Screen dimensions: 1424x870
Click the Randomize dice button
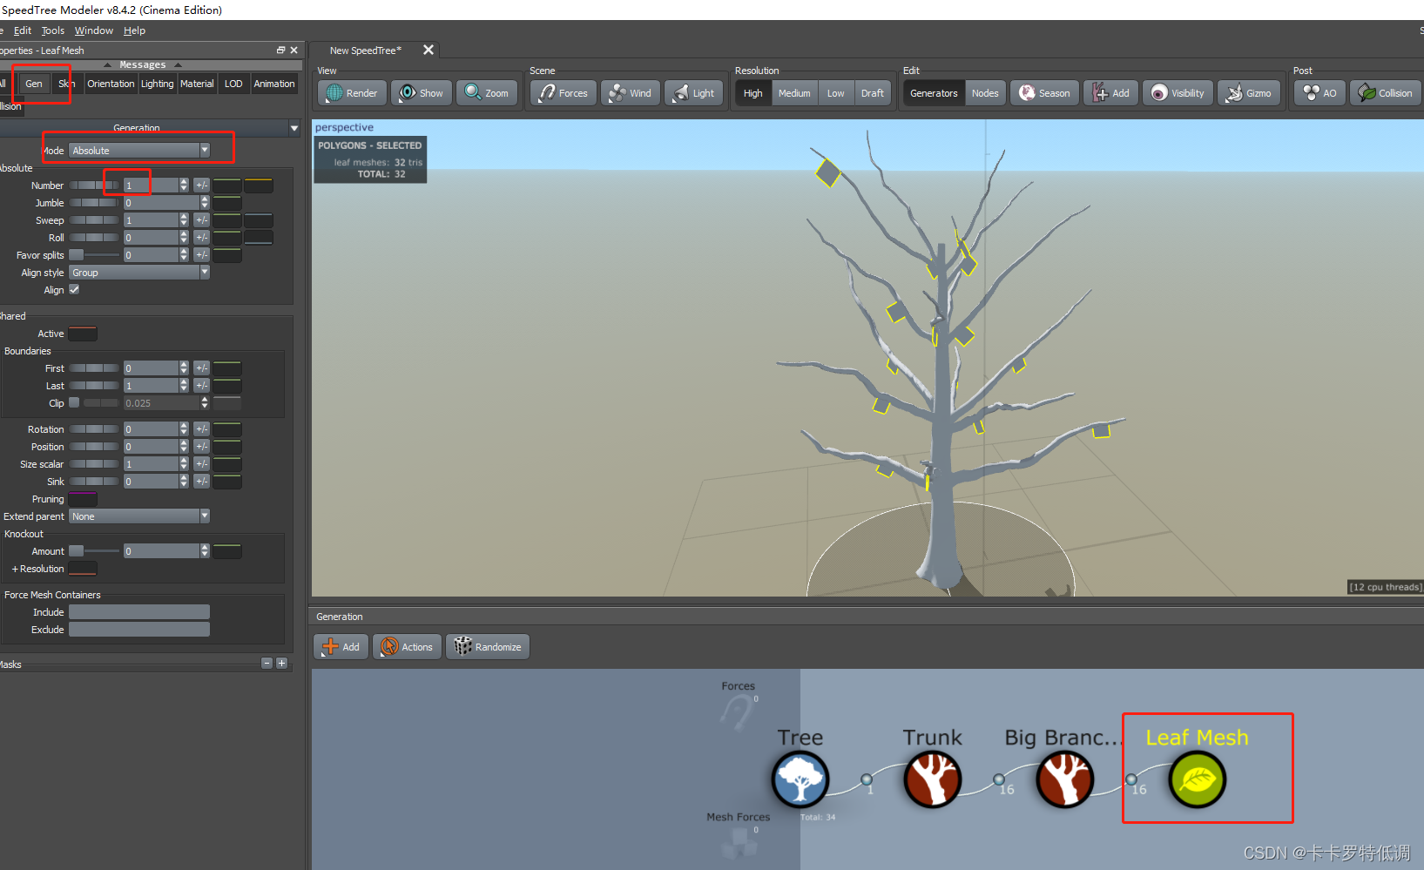tap(488, 646)
